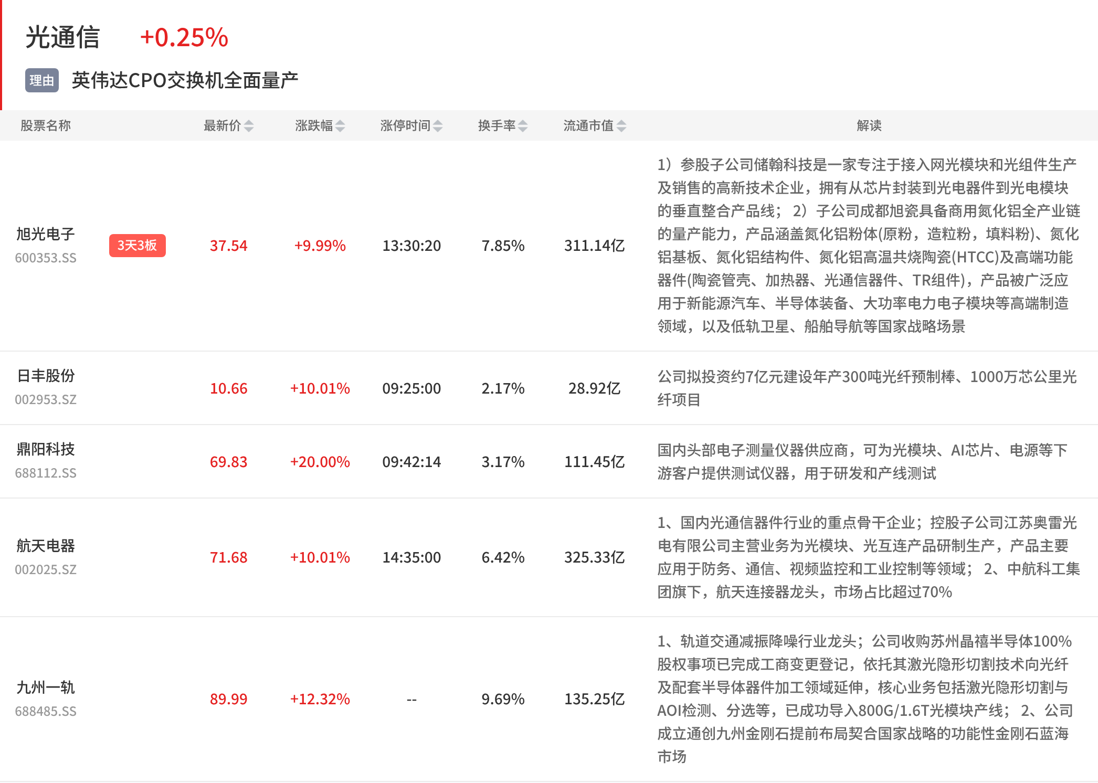Sort by 涨停时间 using its sort arrows
This screenshot has width=1098, height=783.
[x=438, y=126]
